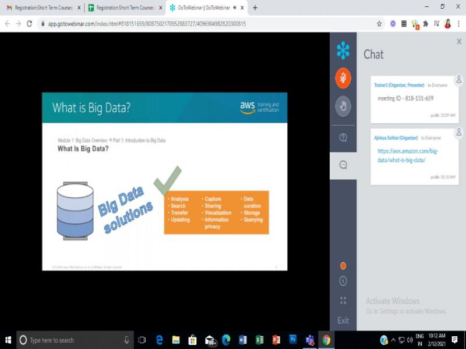Raise hand using the hand icon

[343, 106]
